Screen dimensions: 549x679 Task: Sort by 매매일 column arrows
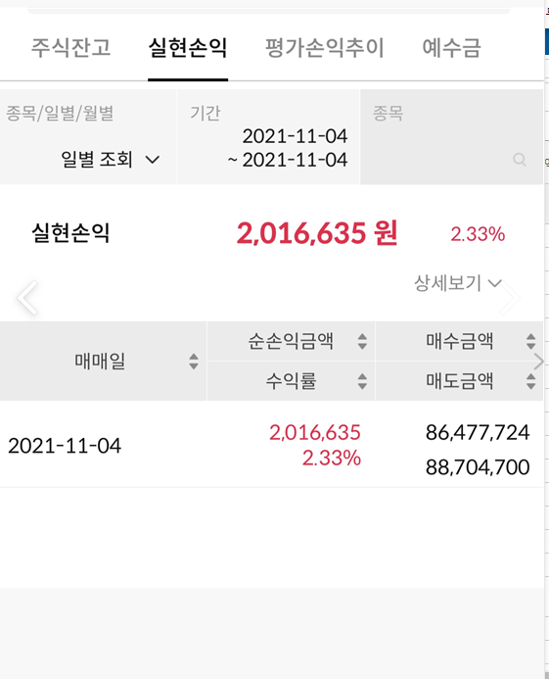(194, 362)
